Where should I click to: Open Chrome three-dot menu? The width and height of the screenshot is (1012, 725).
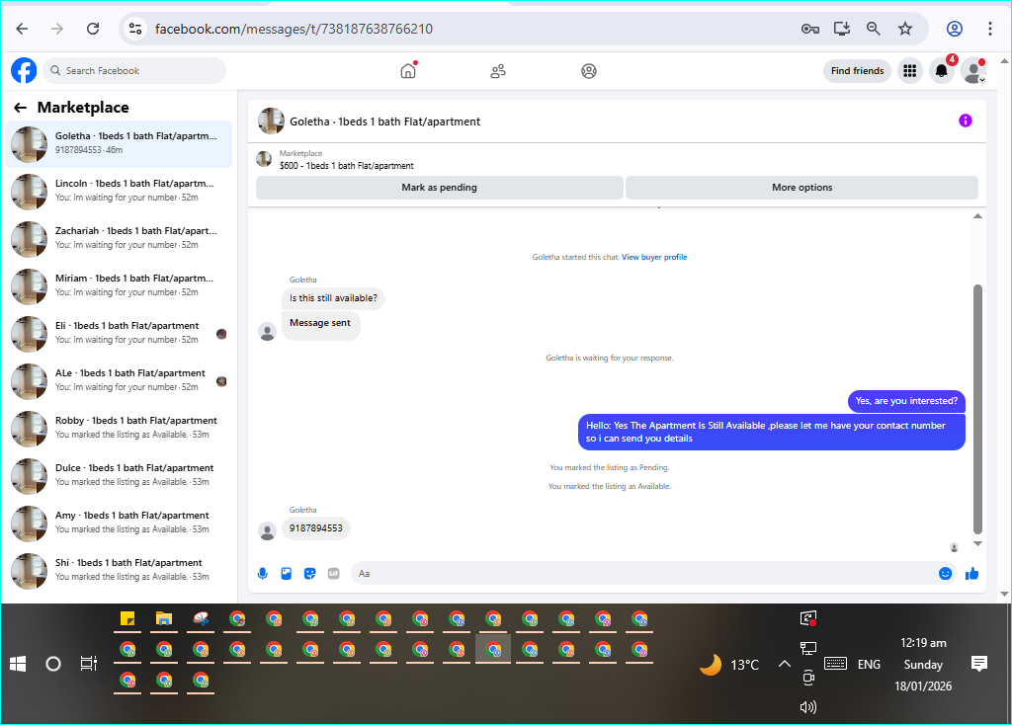(x=989, y=29)
